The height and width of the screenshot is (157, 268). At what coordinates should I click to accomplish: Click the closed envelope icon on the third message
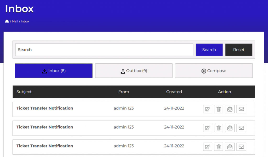point(241,147)
